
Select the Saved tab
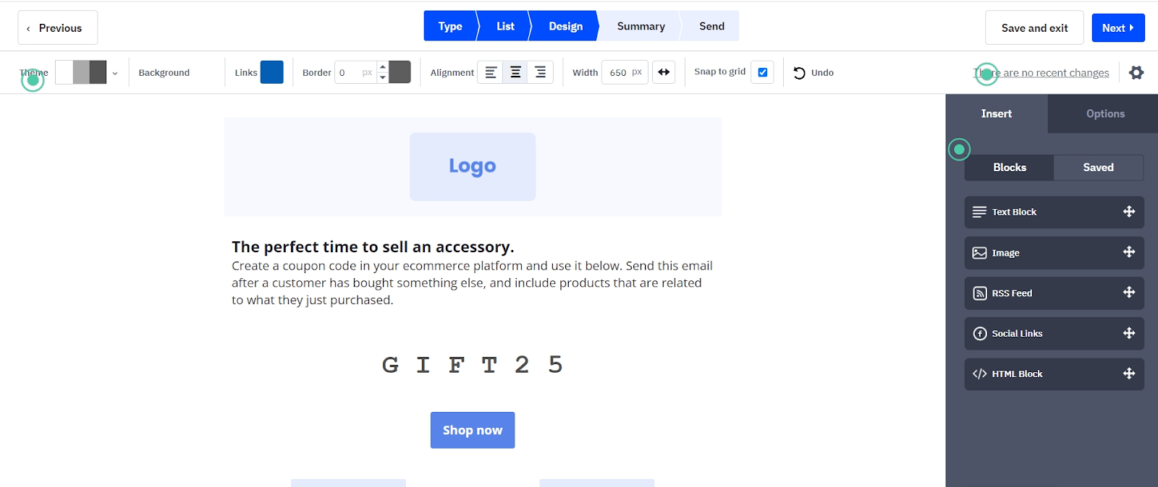[1098, 167]
